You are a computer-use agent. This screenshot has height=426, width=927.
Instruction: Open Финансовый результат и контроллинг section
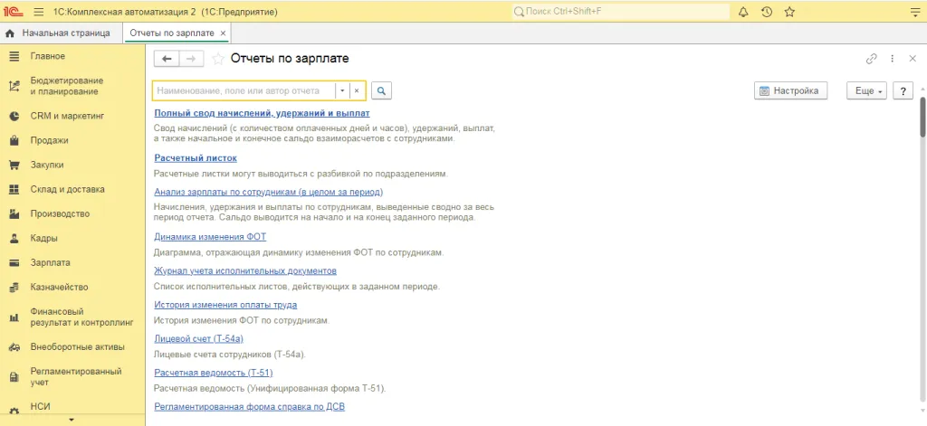pyautogui.click(x=81, y=317)
